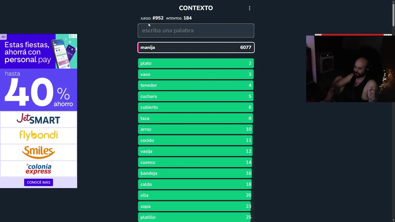Click the 'bandeja' guess bar
395x222 pixels.
[196, 173]
